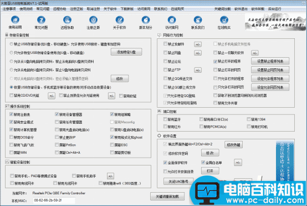Viewport: 307px width, 206px height.
Task: Click the 添加特定U盘 button
Action: pyautogui.click(x=126, y=52)
